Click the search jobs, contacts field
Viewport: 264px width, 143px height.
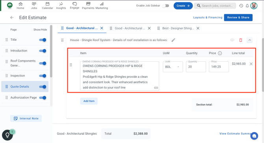pos(215,6)
